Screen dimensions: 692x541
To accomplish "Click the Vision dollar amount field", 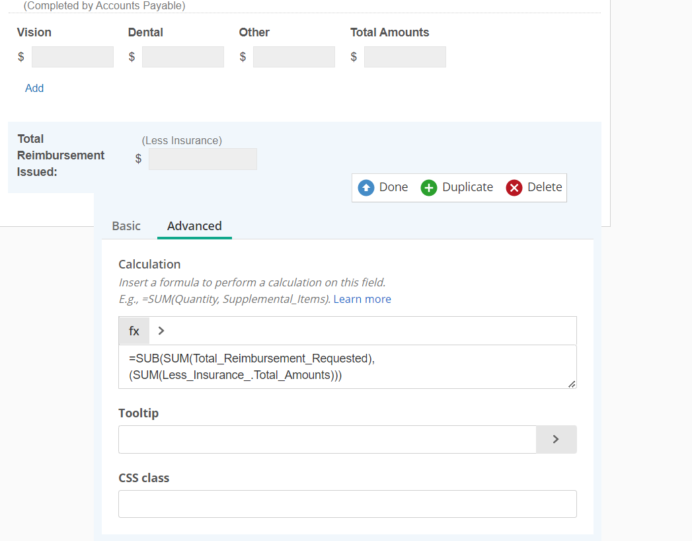I will pos(73,57).
